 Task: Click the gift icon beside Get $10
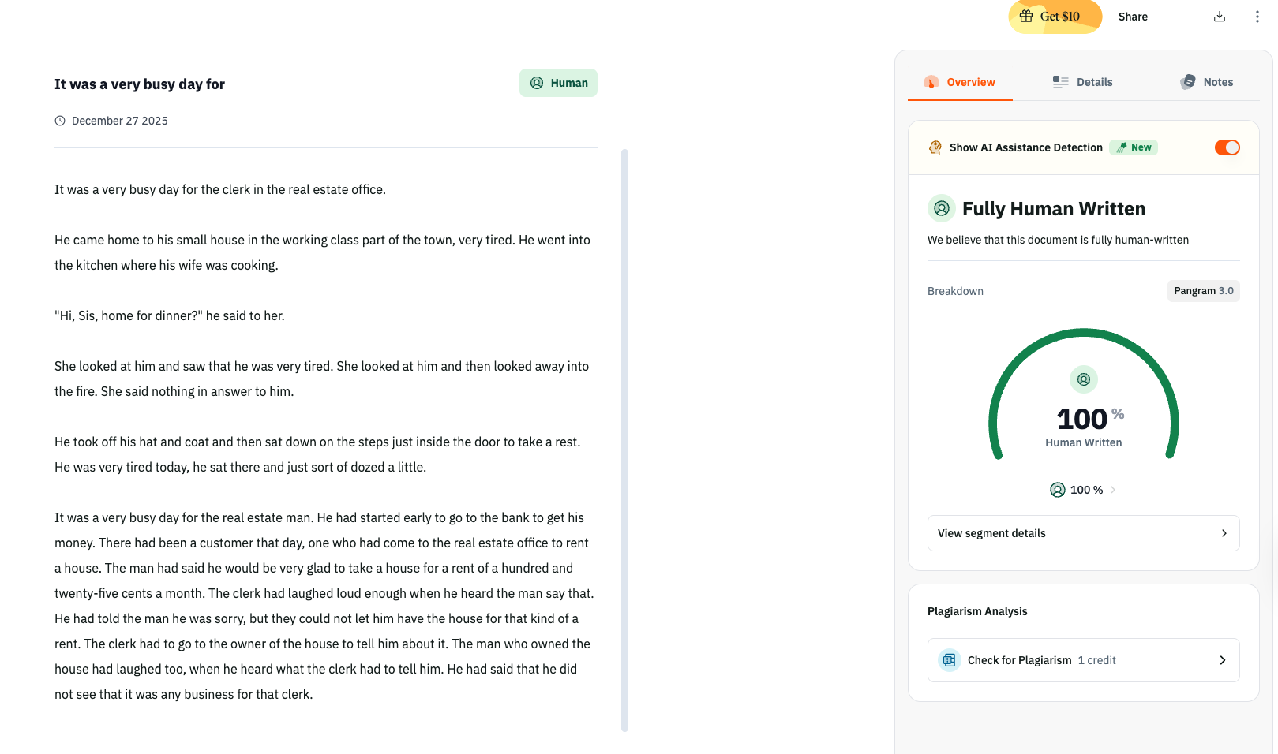click(1026, 17)
